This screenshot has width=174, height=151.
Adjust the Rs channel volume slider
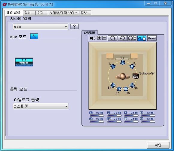[131, 122]
